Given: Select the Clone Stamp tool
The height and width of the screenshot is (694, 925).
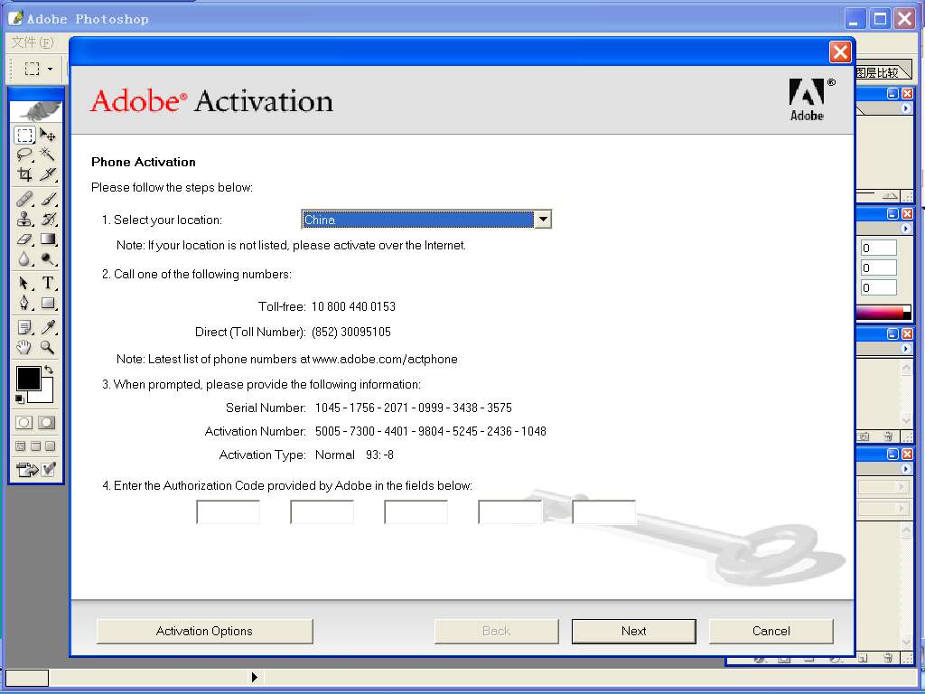Looking at the screenshot, I should (24, 219).
